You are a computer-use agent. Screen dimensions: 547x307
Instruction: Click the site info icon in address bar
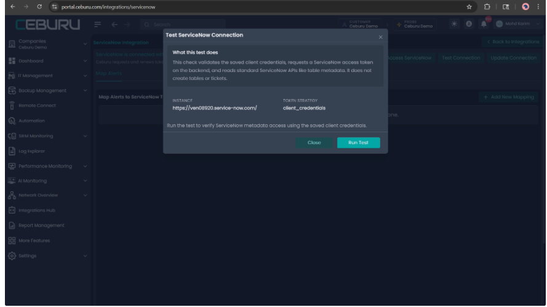click(54, 7)
